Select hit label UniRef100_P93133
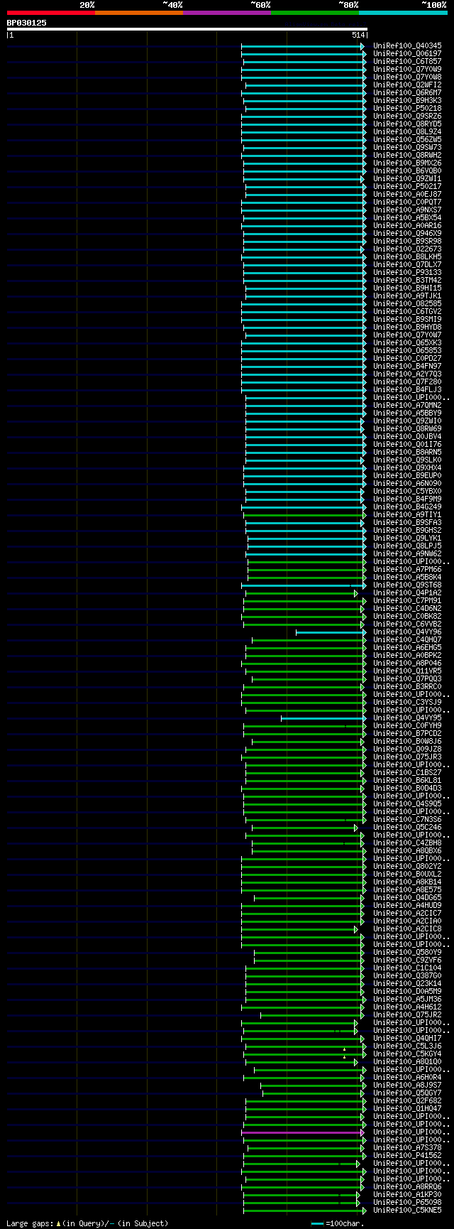 coord(407,273)
